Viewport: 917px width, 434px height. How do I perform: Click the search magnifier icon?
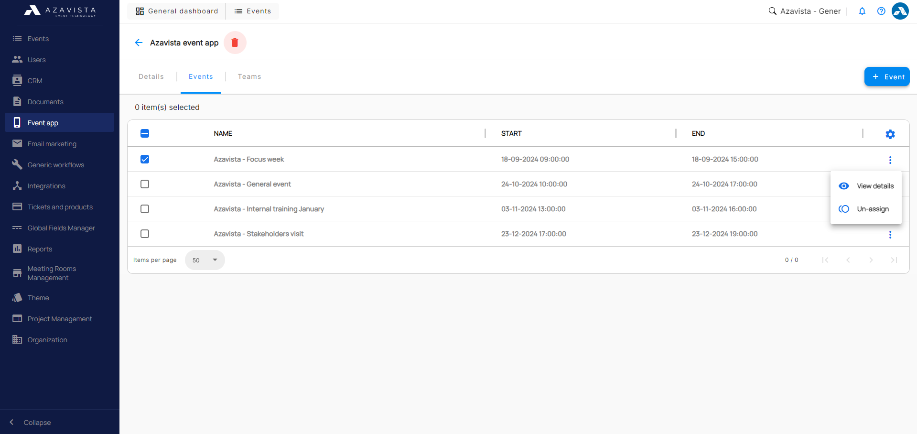[x=772, y=11]
